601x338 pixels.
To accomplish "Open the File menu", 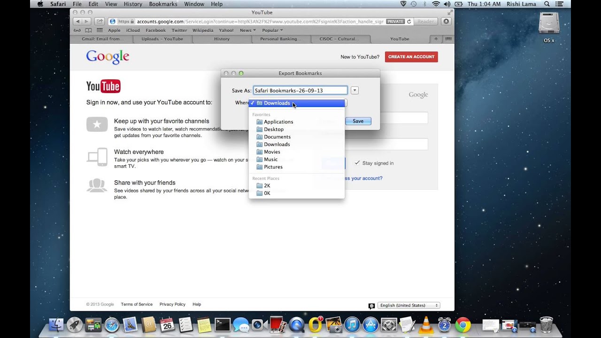I will coord(77,4).
